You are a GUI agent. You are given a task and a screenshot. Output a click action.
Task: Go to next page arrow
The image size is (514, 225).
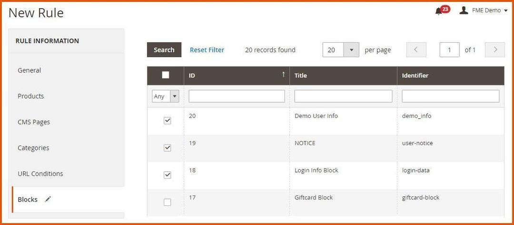click(x=495, y=50)
